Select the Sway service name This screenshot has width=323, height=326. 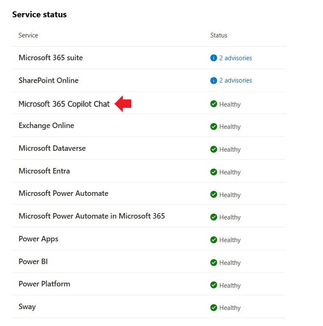pyautogui.click(x=27, y=307)
